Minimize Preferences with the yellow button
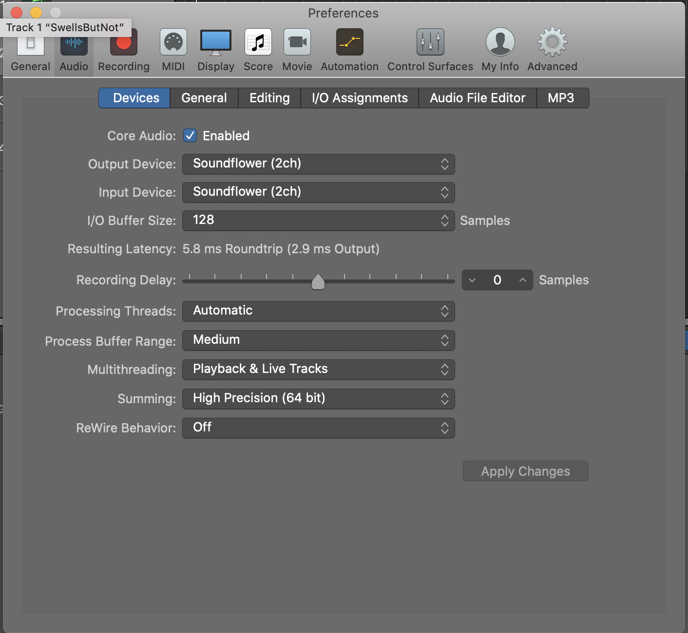The height and width of the screenshot is (633, 688). [36, 13]
